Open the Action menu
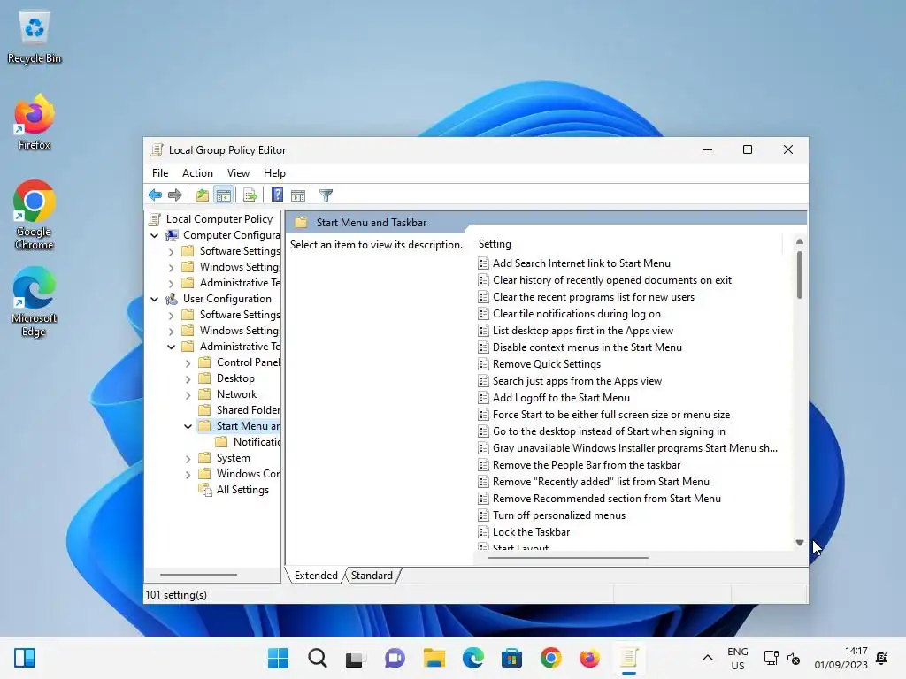The height and width of the screenshot is (679, 906). click(x=197, y=173)
